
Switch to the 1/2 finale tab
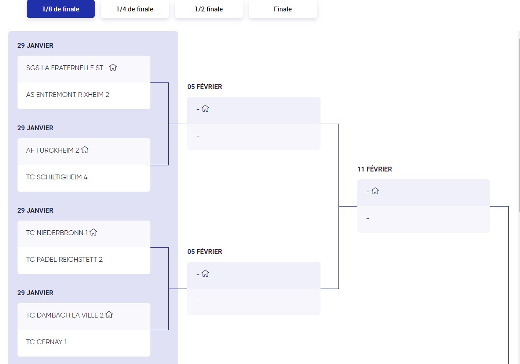coord(209,9)
